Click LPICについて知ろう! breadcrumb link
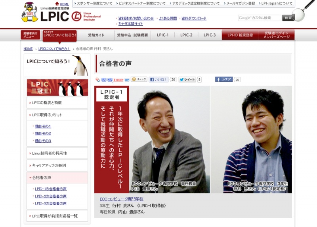 (x=54, y=49)
